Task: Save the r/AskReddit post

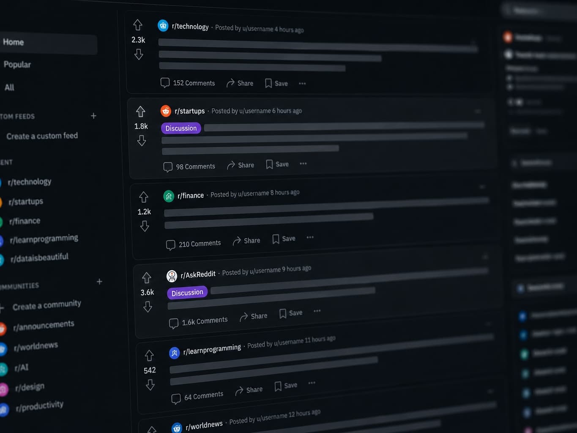Action: click(x=291, y=313)
